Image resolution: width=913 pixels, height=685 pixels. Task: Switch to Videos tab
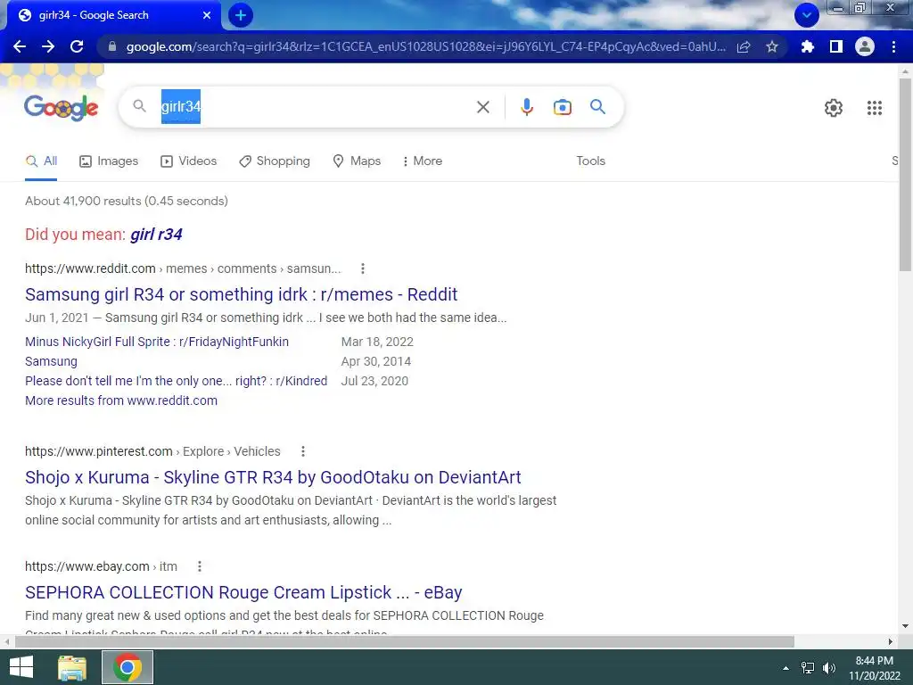[x=189, y=161]
